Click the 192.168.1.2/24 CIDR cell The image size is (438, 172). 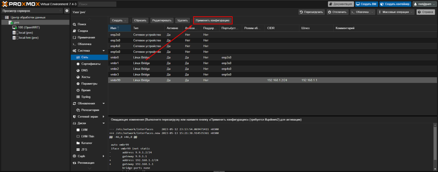[x=282, y=80]
